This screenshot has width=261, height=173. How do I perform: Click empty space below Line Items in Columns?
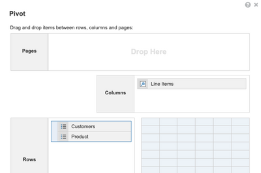[191, 101]
